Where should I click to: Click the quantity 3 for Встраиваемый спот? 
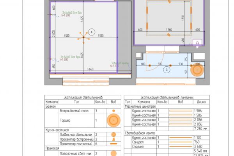(x=100, y=111)
